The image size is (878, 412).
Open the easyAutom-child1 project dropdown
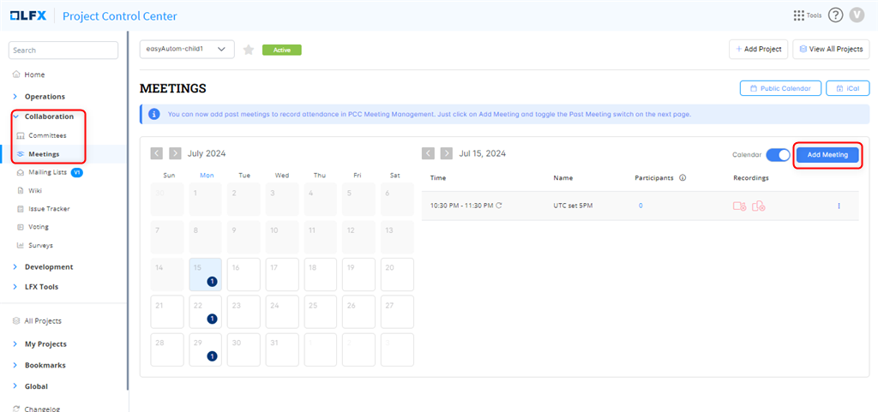pyautogui.click(x=186, y=50)
